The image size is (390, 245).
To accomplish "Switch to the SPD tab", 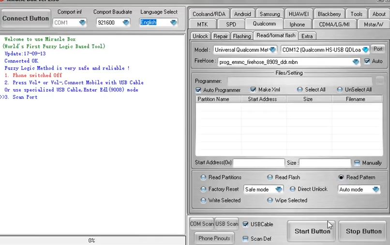I will 231,24.
